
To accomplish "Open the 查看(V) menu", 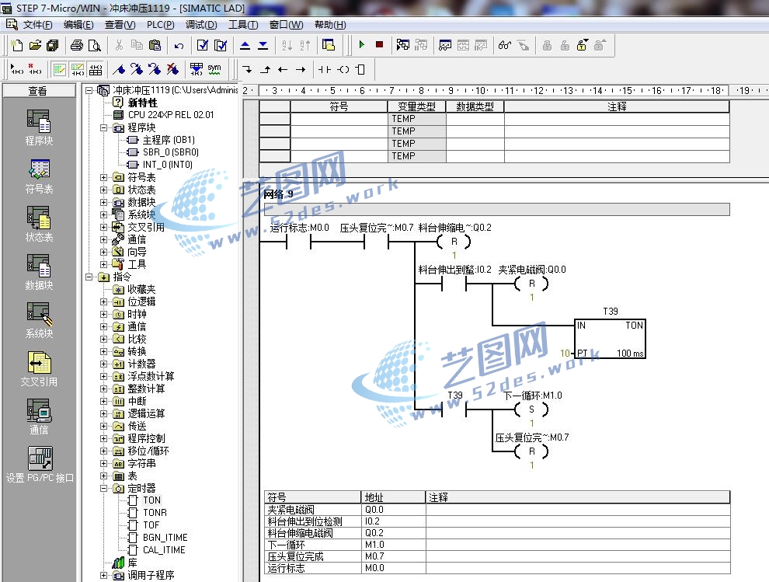I will click(120, 25).
